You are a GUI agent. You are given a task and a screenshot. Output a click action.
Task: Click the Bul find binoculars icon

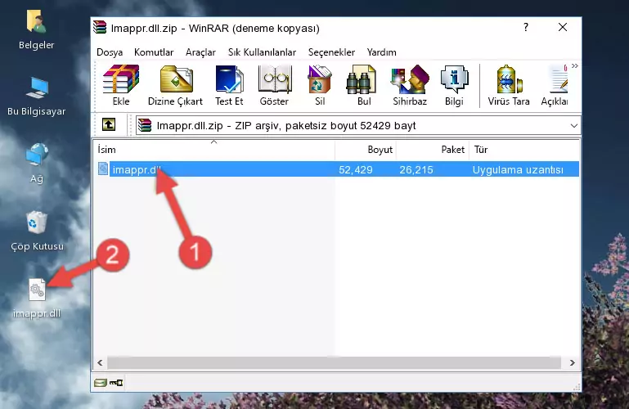click(361, 79)
